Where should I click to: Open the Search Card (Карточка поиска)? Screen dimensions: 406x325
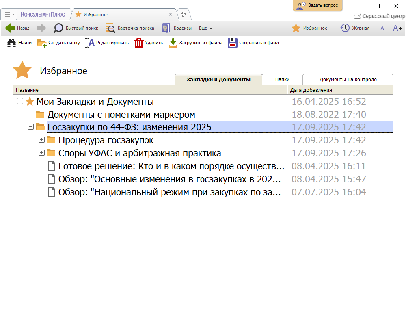(110, 28)
